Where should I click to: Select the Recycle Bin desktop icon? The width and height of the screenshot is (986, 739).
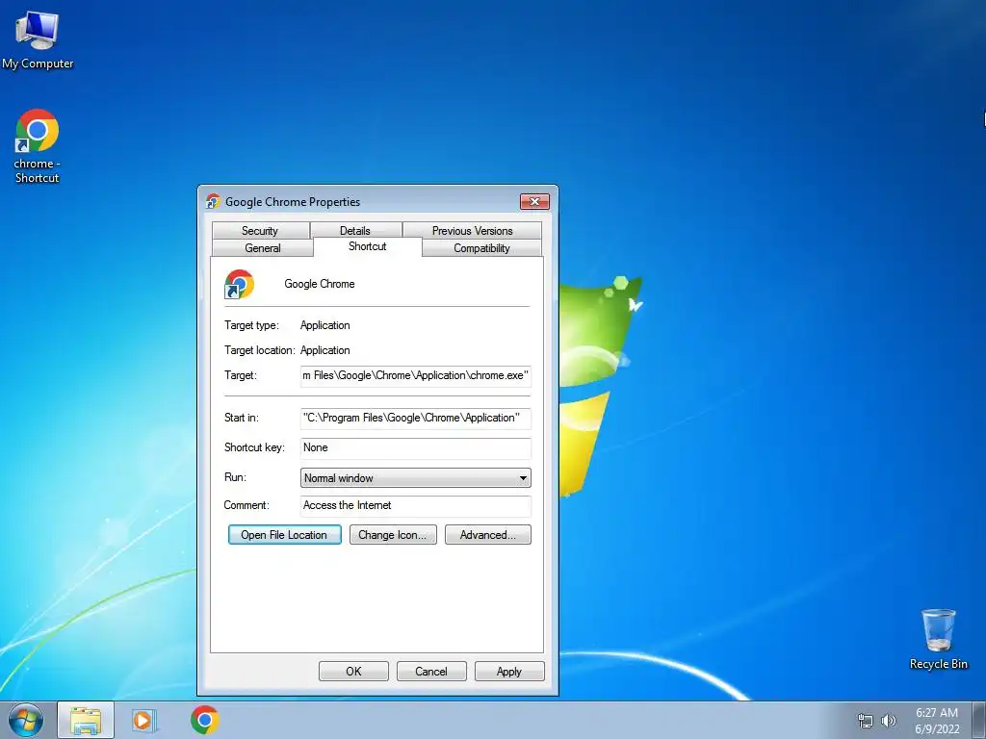coord(938,639)
